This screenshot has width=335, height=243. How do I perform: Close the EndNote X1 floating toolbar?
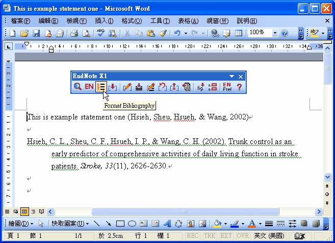pos(241,77)
